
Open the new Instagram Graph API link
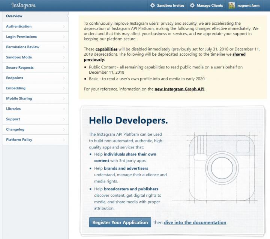click(x=179, y=89)
